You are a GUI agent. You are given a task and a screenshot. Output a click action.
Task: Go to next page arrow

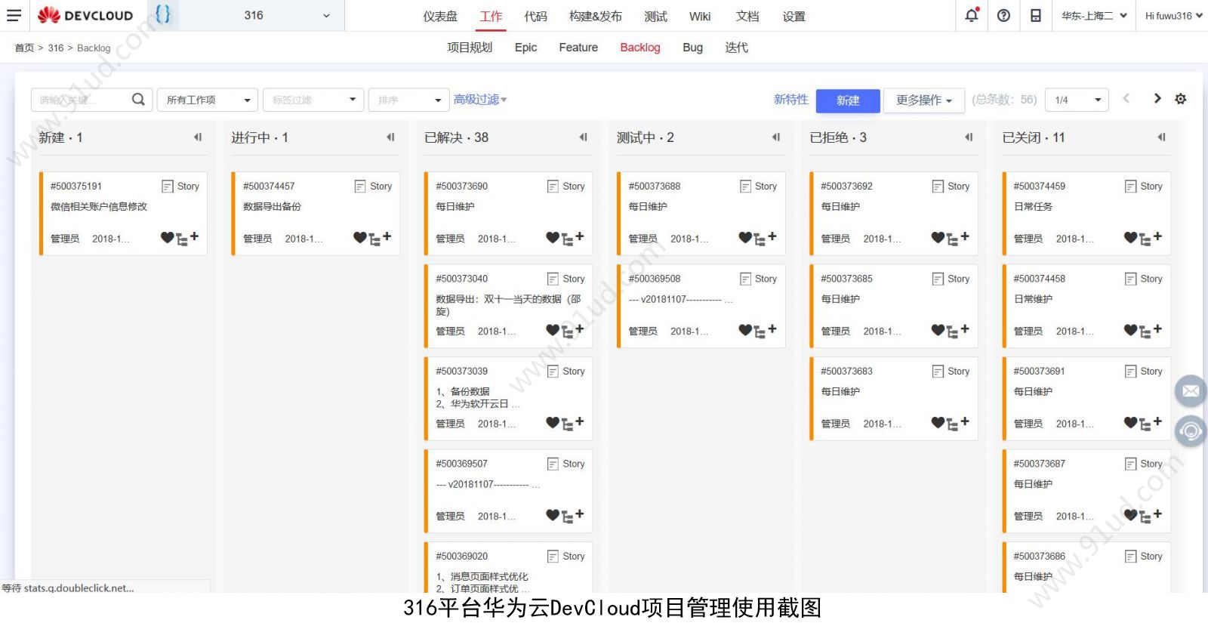[x=1157, y=98]
